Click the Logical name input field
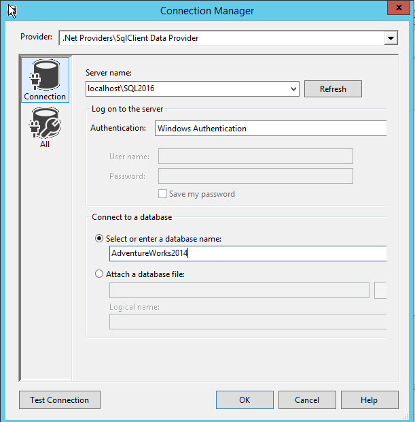 coord(248,322)
